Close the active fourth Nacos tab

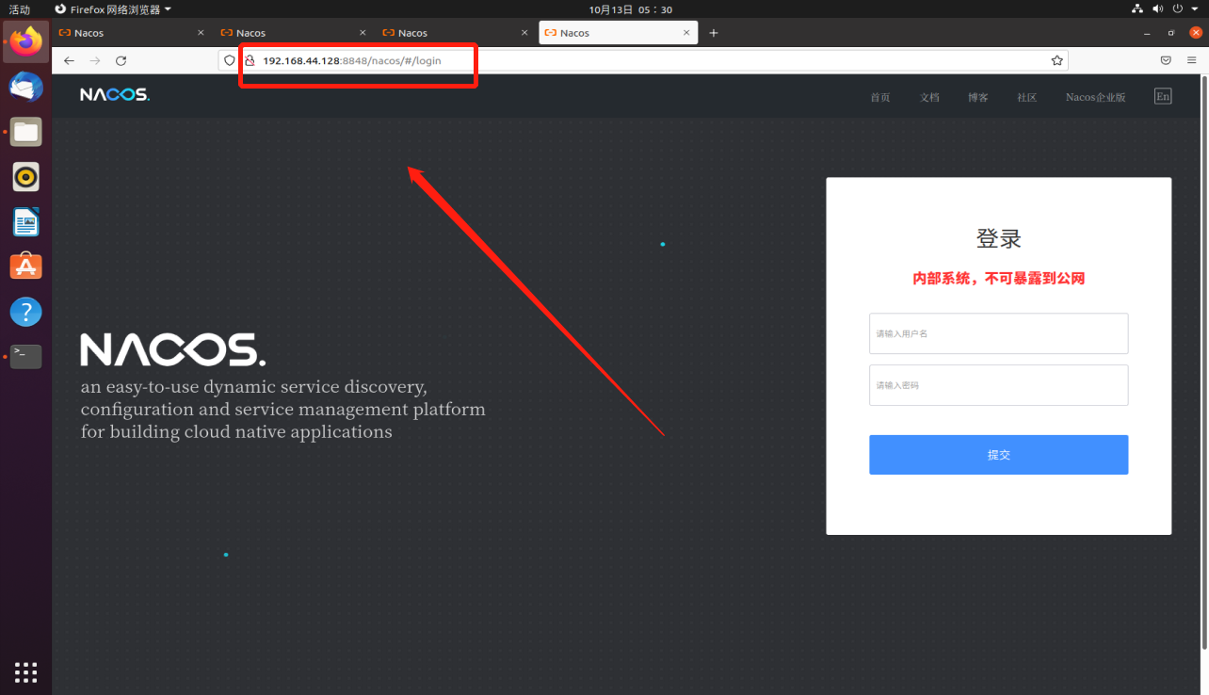click(x=686, y=33)
